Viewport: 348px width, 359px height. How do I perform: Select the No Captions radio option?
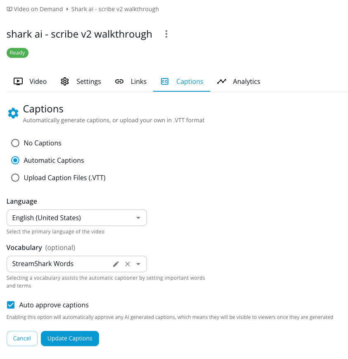[x=15, y=143]
